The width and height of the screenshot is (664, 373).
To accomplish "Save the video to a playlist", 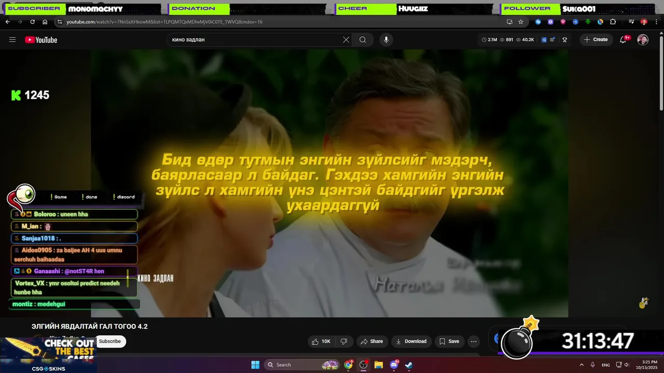I will pyautogui.click(x=449, y=341).
